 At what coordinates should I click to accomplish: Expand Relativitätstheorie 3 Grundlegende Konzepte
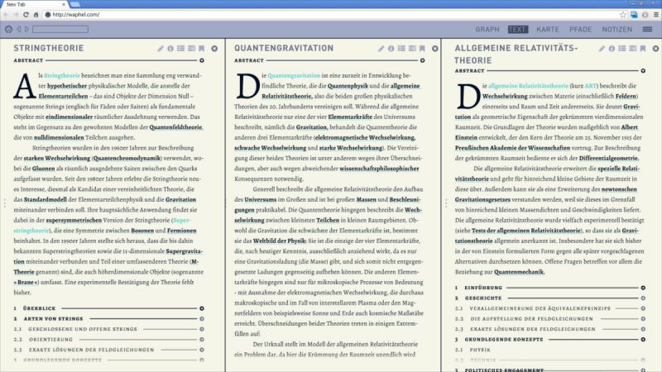point(643,339)
